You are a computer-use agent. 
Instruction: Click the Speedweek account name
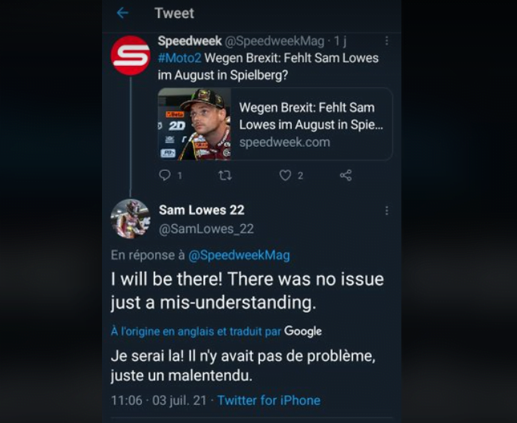[190, 41]
